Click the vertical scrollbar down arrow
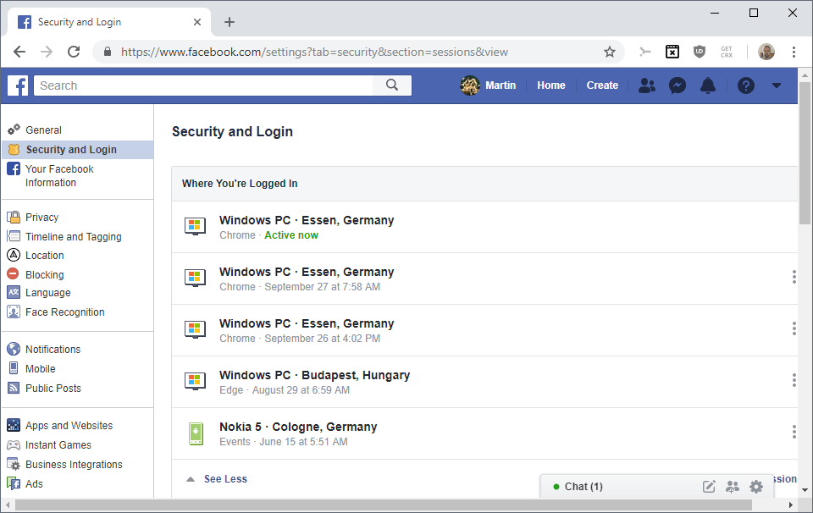813x513 pixels. pos(805,489)
